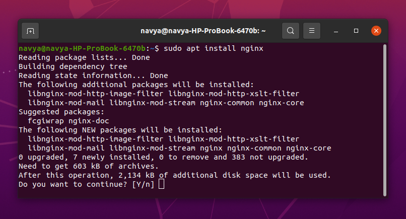Maximize the terminal window
Viewport: 406px width, 219px height.
[356, 31]
